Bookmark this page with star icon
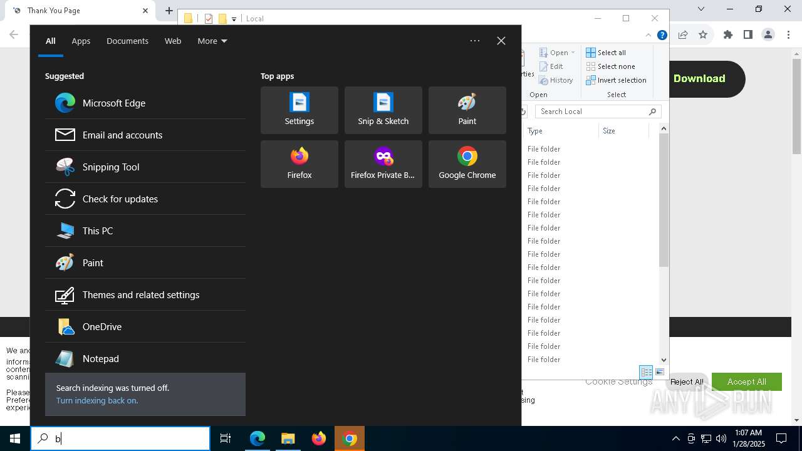This screenshot has width=802, height=451. tap(703, 35)
